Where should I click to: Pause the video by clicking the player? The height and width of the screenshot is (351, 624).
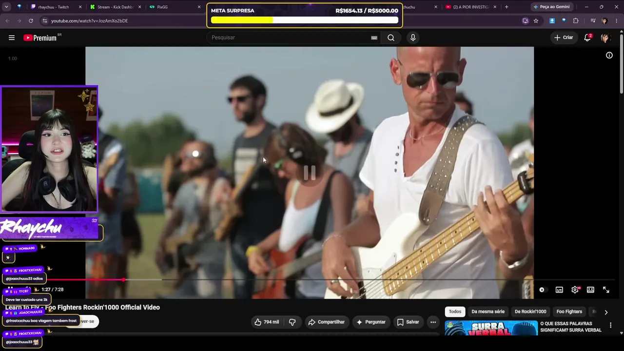pos(310,172)
